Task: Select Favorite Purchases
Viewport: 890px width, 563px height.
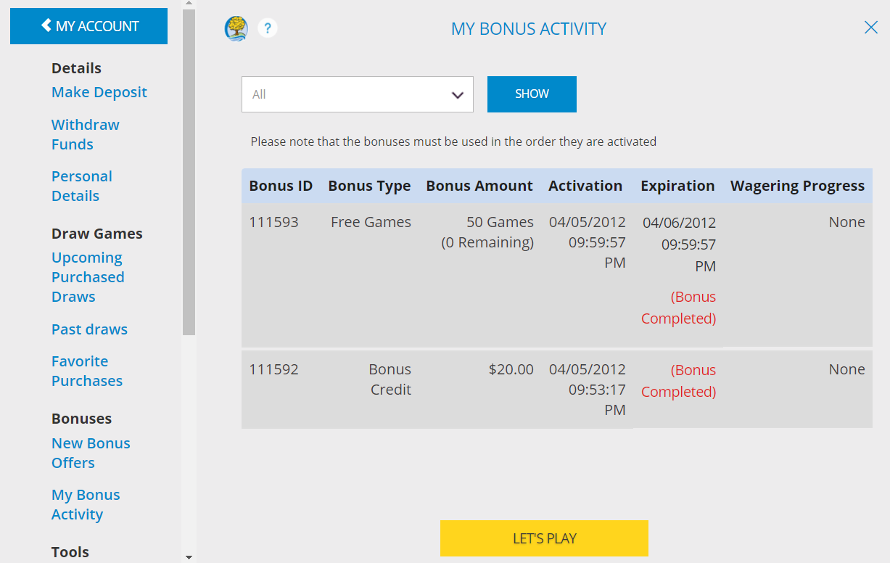Action: 86,371
